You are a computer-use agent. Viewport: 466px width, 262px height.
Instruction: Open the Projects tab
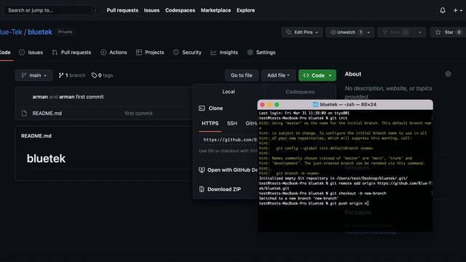(x=150, y=52)
